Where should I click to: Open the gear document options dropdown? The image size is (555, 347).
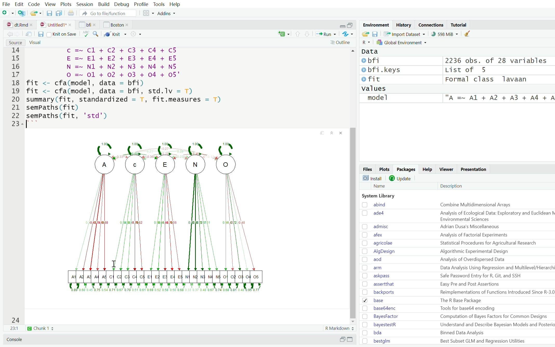136,34
